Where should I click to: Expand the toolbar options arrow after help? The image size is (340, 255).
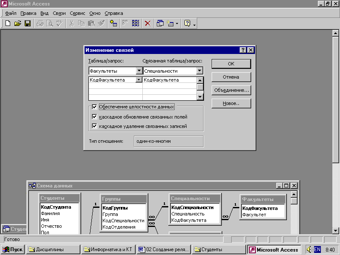click(x=194, y=25)
